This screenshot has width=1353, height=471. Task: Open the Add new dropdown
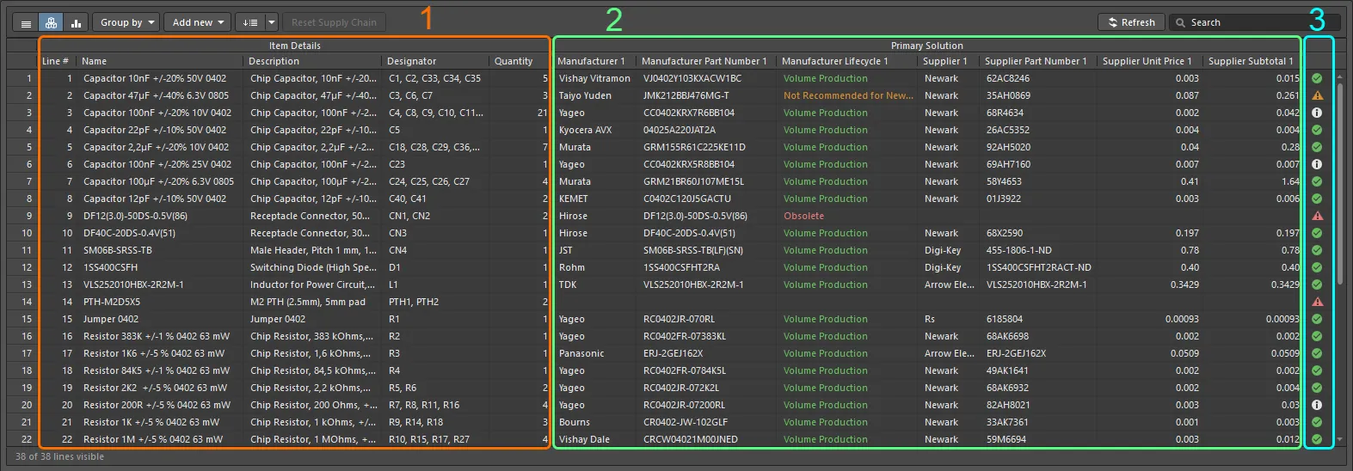coord(198,22)
